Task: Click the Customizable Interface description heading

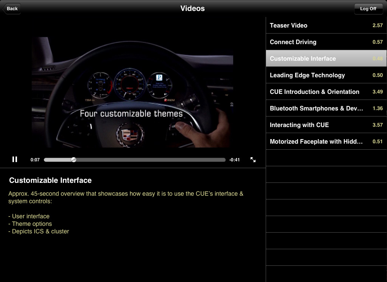Action: coord(50,181)
